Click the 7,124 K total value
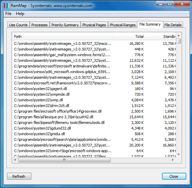 137,77
